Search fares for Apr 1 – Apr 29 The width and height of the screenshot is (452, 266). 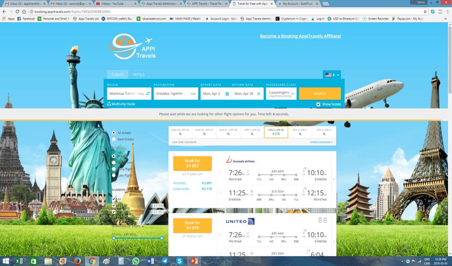(x=252, y=132)
